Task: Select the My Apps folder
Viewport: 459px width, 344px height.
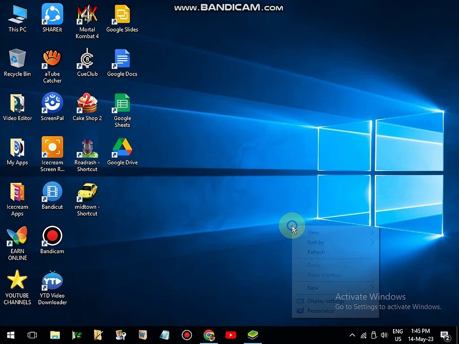Action: 17,151
